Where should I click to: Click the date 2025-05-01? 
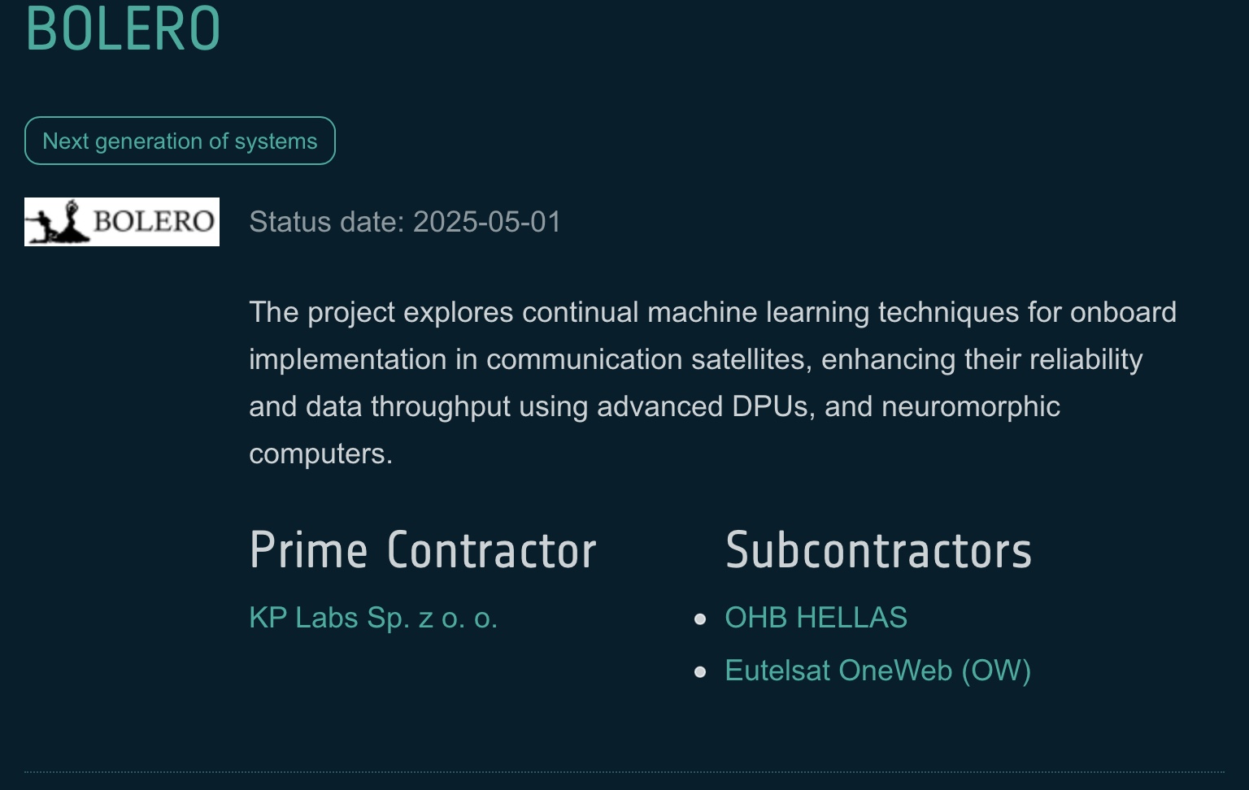click(487, 222)
